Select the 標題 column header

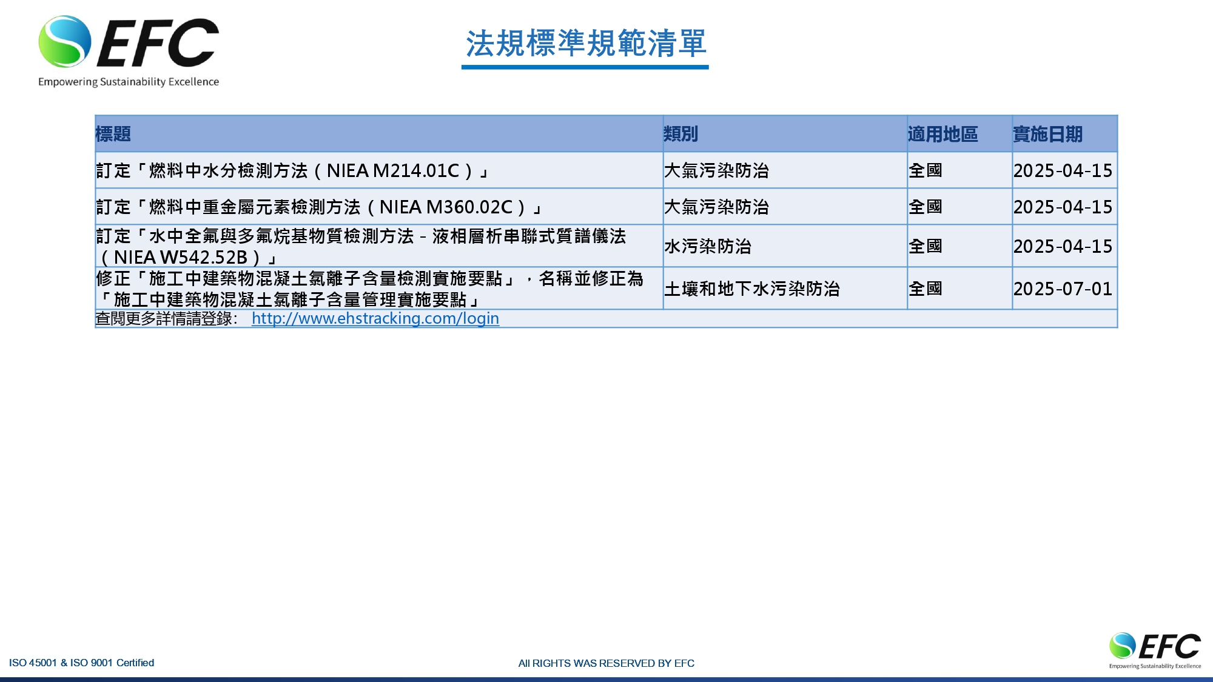pos(113,134)
